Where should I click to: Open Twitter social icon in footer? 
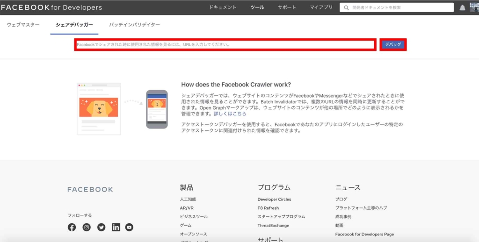click(101, 228)
